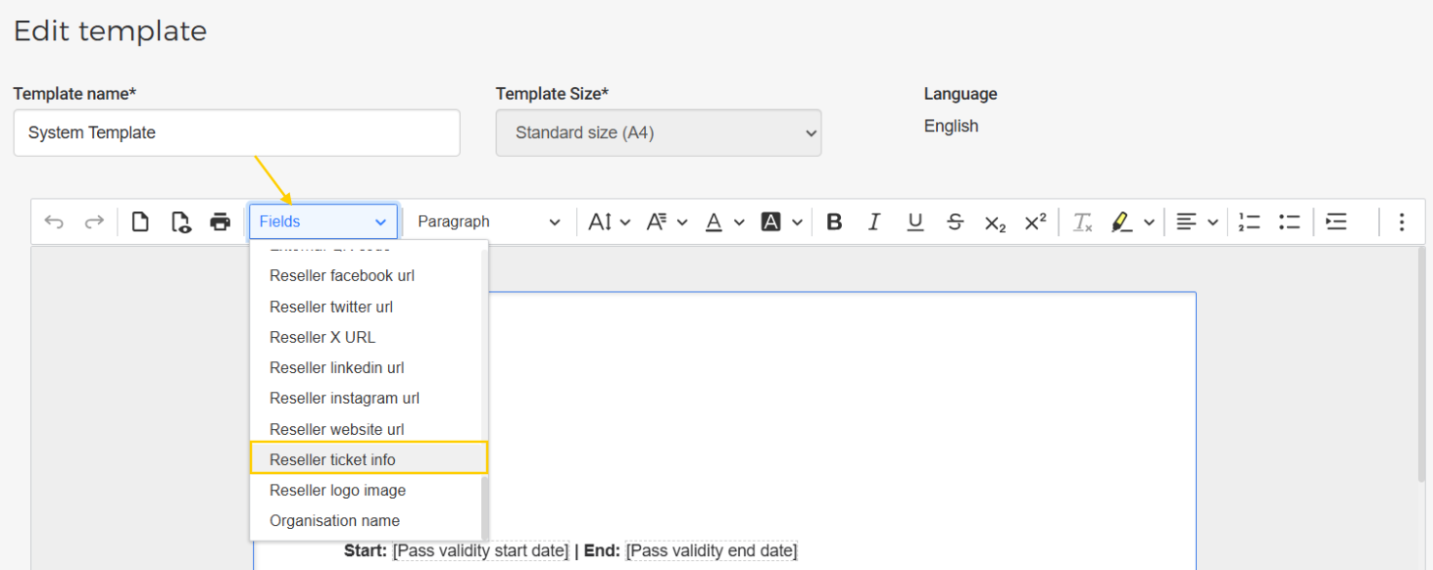Expand the Template Size dropdown
The height and width of the screenshot is (570, 1433).
(658, 133)
